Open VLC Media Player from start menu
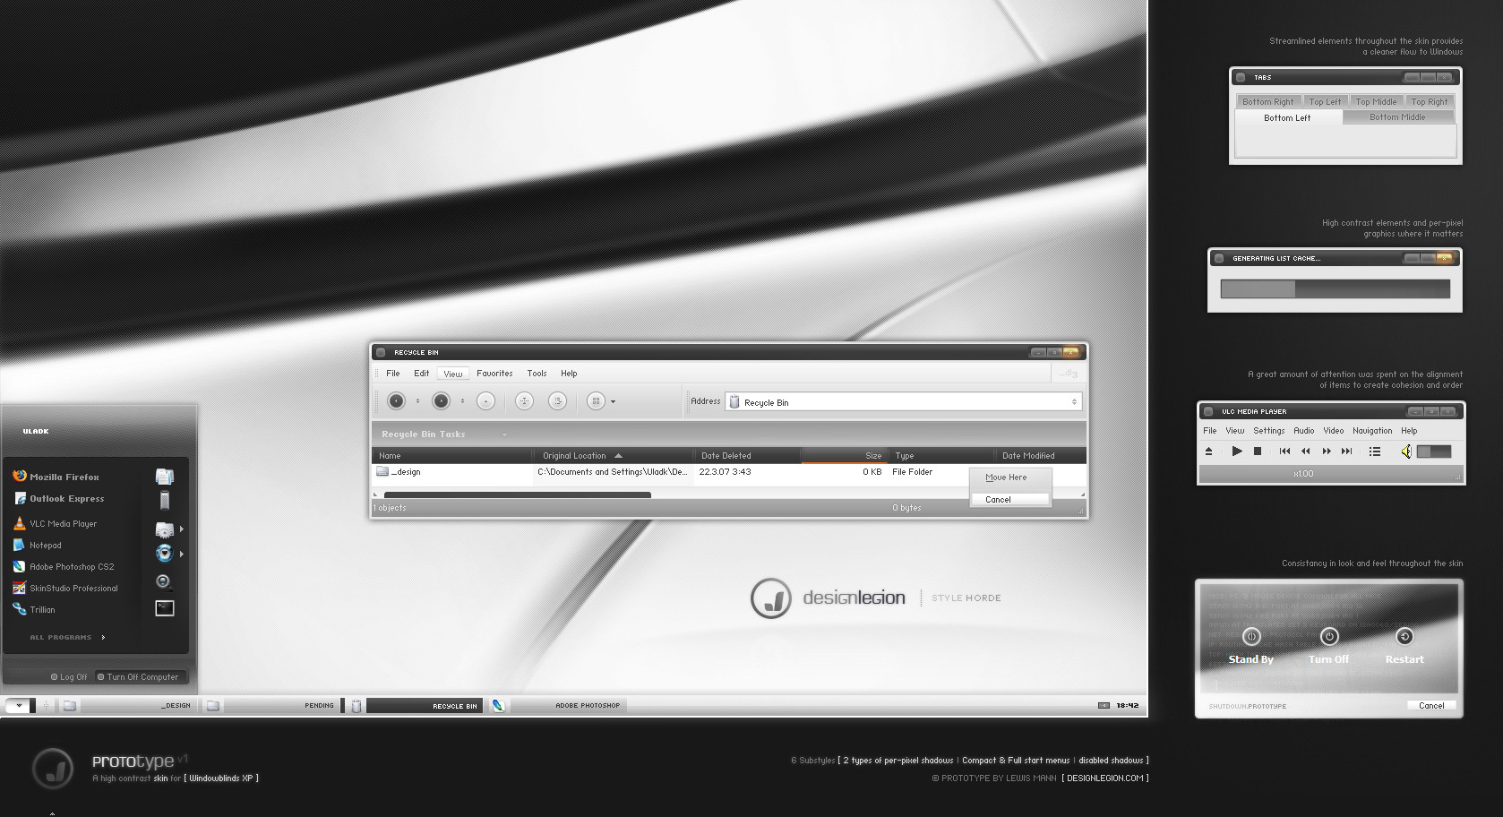 coord(55,523)
